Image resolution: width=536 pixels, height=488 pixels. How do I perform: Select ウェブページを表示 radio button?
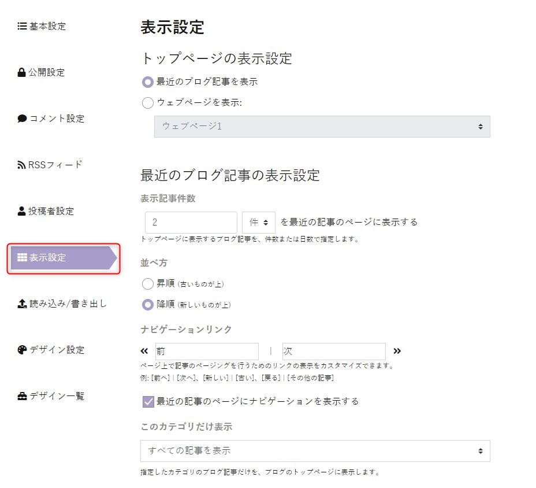(x=148, y=103)
